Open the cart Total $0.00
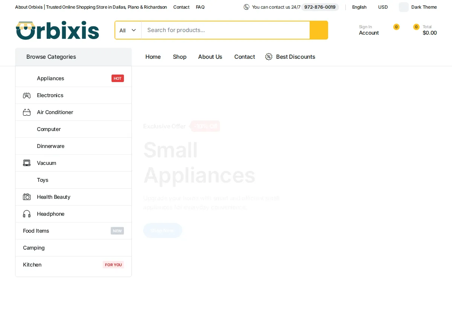Viewport: 452px width, 320px height. [429, 30]
